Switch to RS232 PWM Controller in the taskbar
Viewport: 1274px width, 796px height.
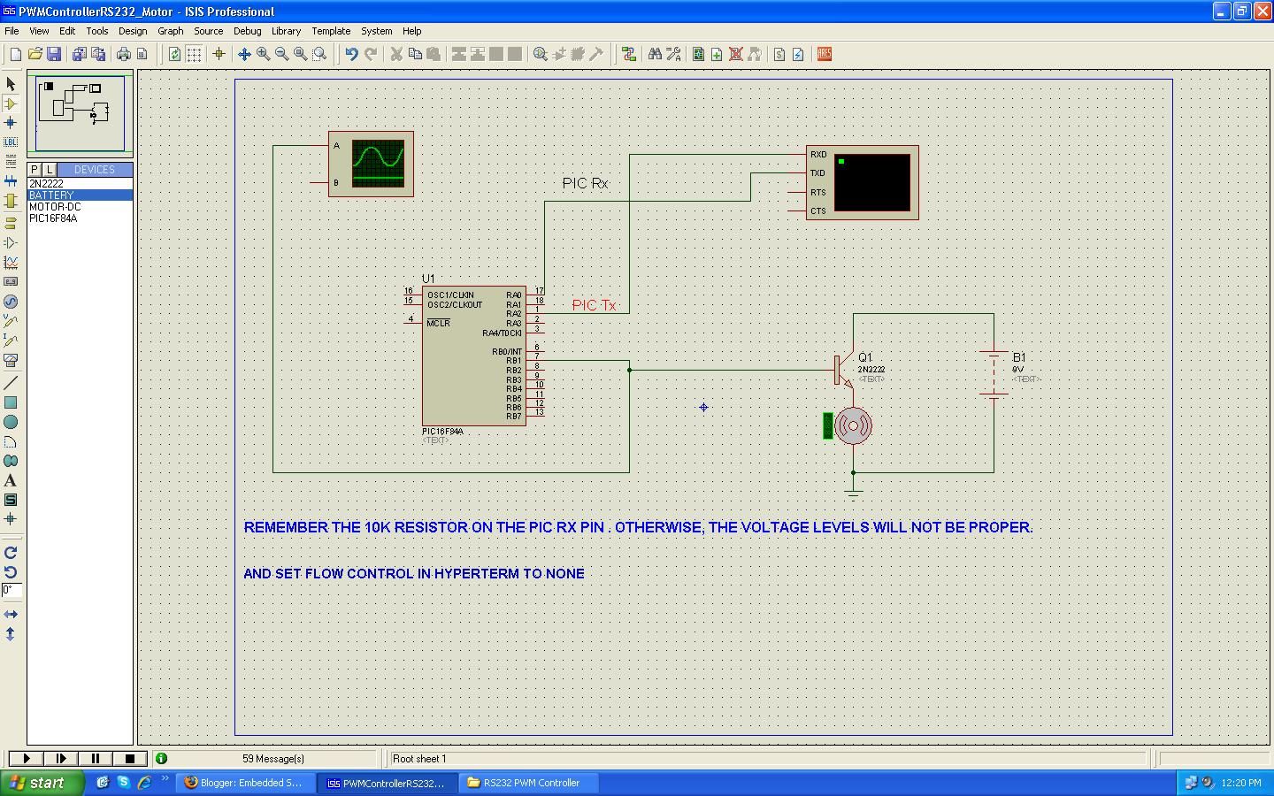(x=528, y=783)
